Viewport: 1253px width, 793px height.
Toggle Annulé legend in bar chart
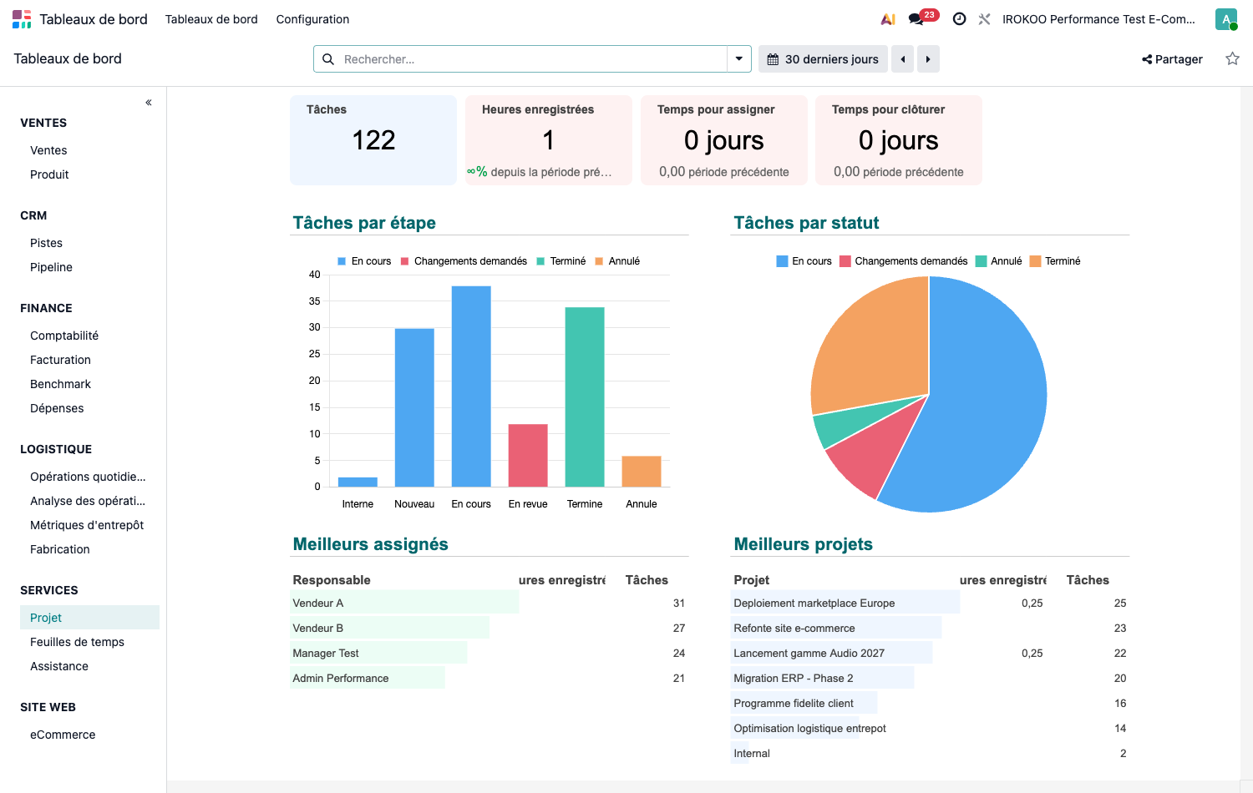(x=617, y=261)
